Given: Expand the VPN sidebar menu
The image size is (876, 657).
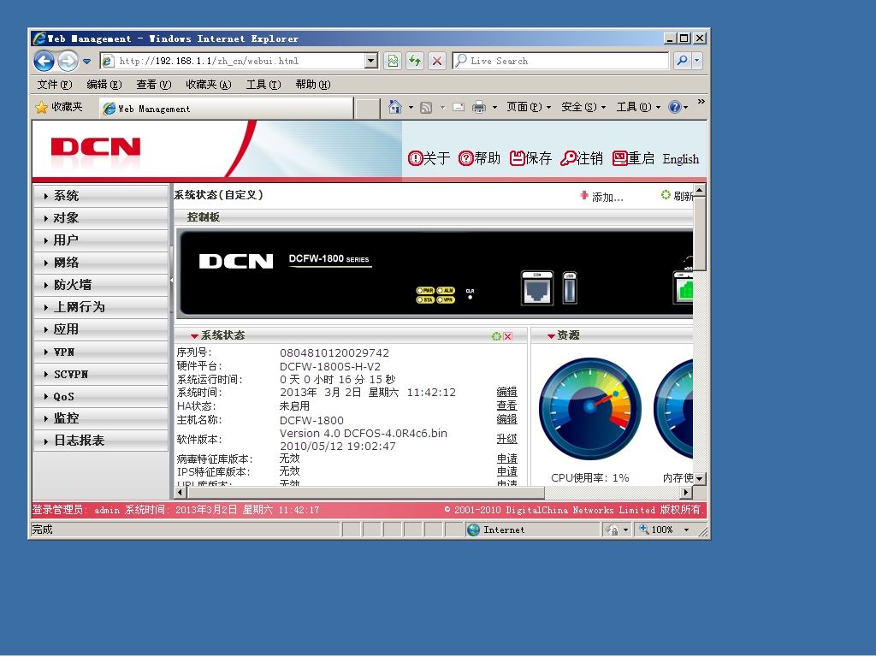Looking at the screenshot, I should 101,352.
